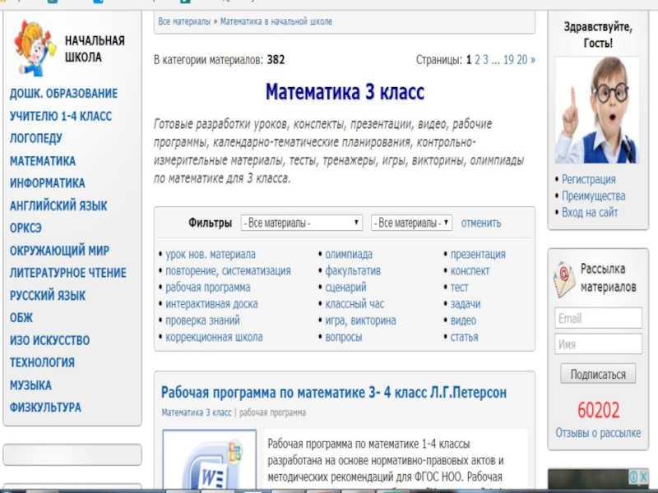Click Все материалы breadcrumb link
Screen dimensions: 658x493
pos(184,21)
